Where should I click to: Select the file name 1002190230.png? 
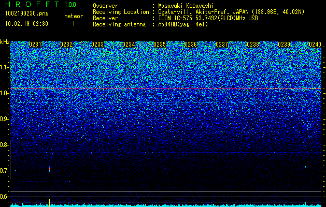[x=27, y=13]
